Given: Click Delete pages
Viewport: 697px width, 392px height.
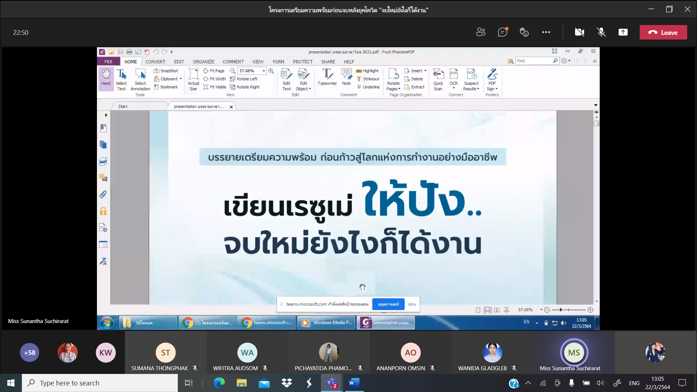Looking at the screenshot, I should [413, 79].
